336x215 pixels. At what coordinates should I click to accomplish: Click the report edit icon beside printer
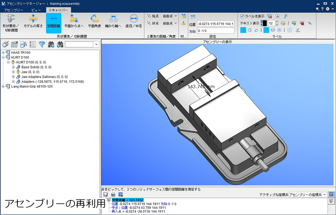(x=106, y=195)
